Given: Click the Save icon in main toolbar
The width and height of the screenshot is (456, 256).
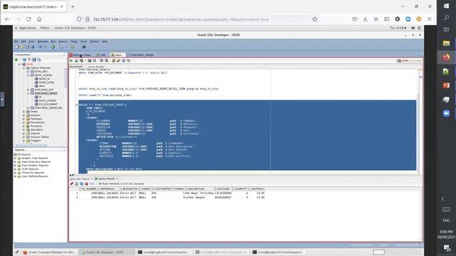Looking at the screenshot, I should point(27,47).
